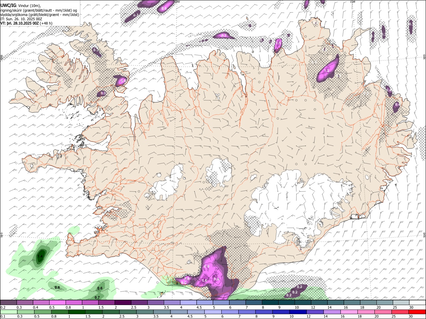Click the '30' label on the upper legend row
The height and width of the screenshot is (319, 426).
[x=411, y=307]
